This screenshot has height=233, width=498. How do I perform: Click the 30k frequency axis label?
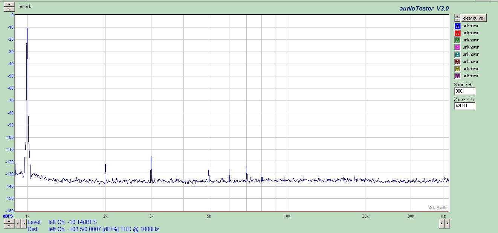point(411,216)
